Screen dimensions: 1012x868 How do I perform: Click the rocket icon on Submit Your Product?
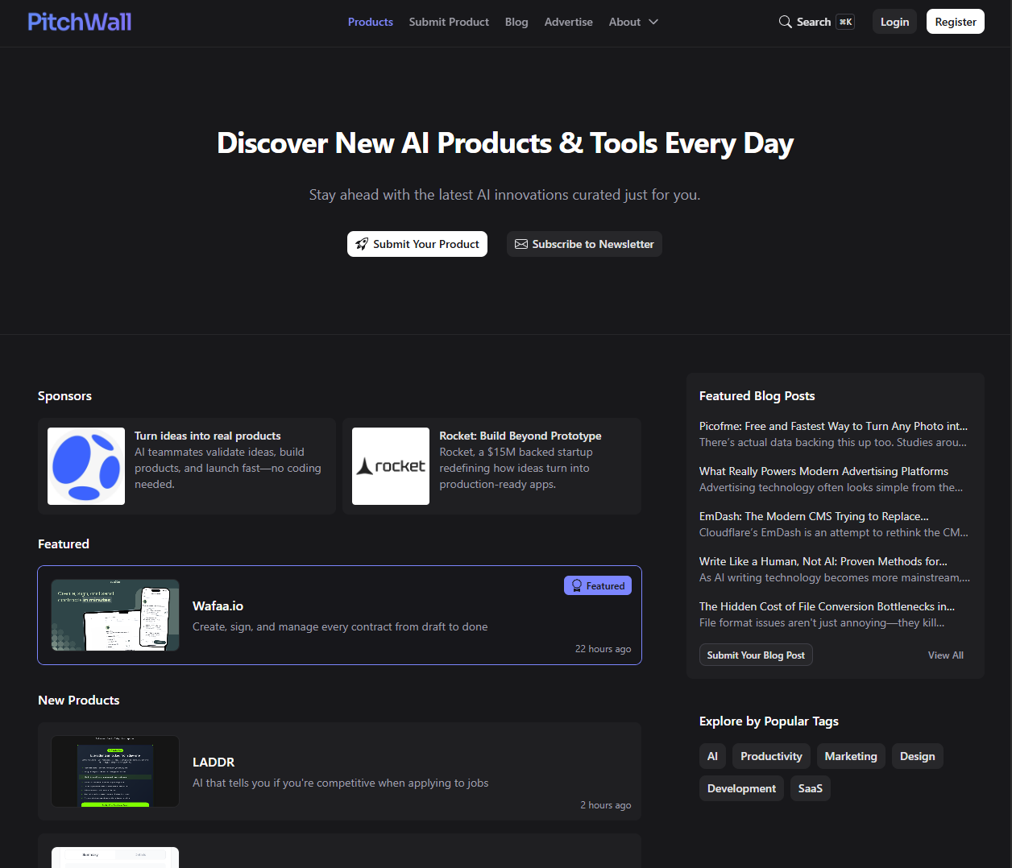tap(362, 244)
